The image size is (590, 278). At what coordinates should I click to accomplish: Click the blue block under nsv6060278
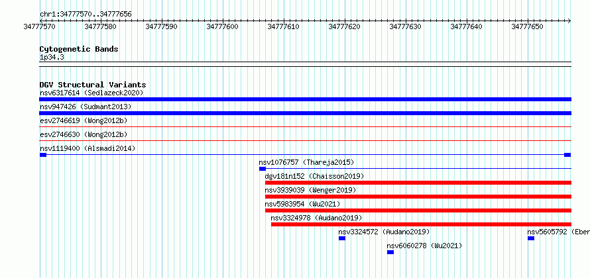(x=390, y=252)
